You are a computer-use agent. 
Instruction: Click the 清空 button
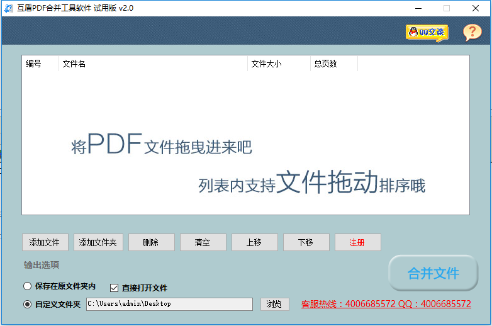tap(203, 242)
